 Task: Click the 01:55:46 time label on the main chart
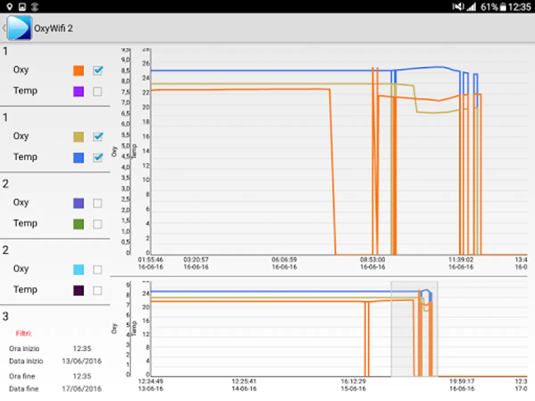pos(151,259)
